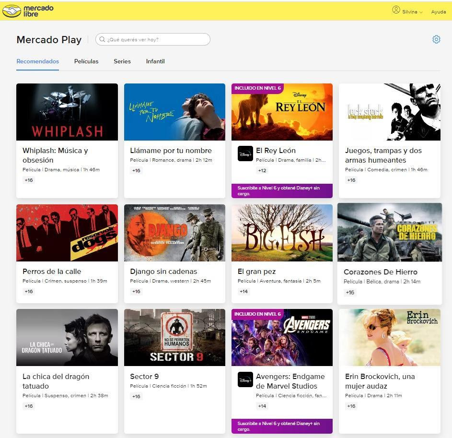Viewport: 452px width, 438px height.
Task: Click 'Película | Crimen, suspenso | 1h 39m' text
Action: tap(65, 281)
